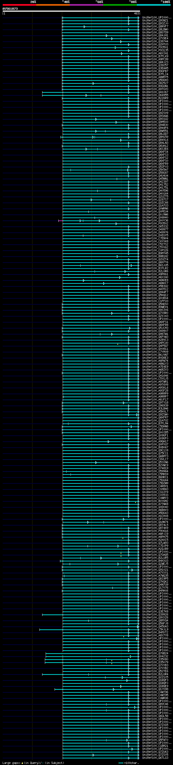Click the white query sequence bar
The width and height of the screenshot is (173, 765).
coord(71,11)
